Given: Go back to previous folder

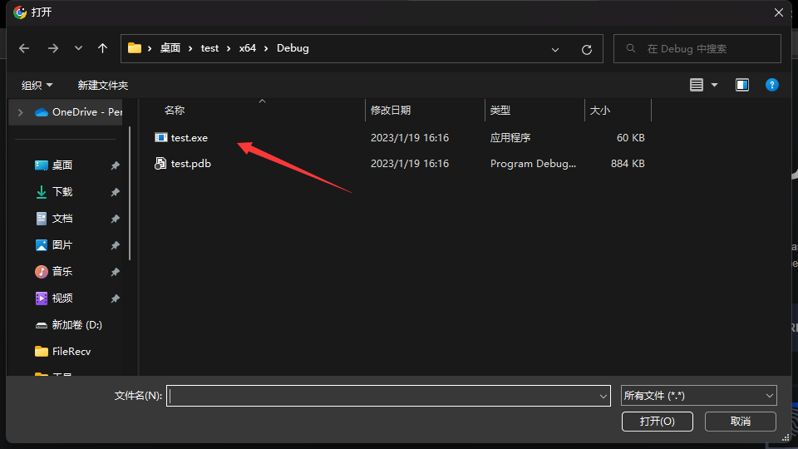Looking at the screenshot, I should pos(24,48).
